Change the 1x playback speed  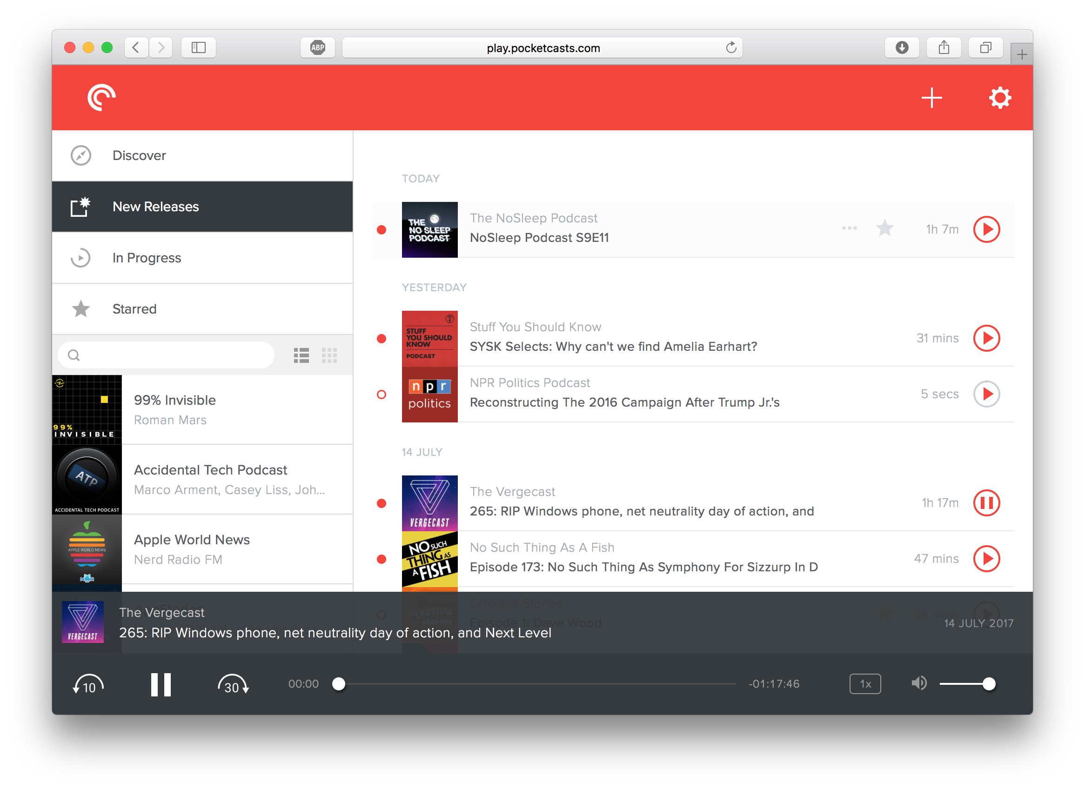(865, 684)
